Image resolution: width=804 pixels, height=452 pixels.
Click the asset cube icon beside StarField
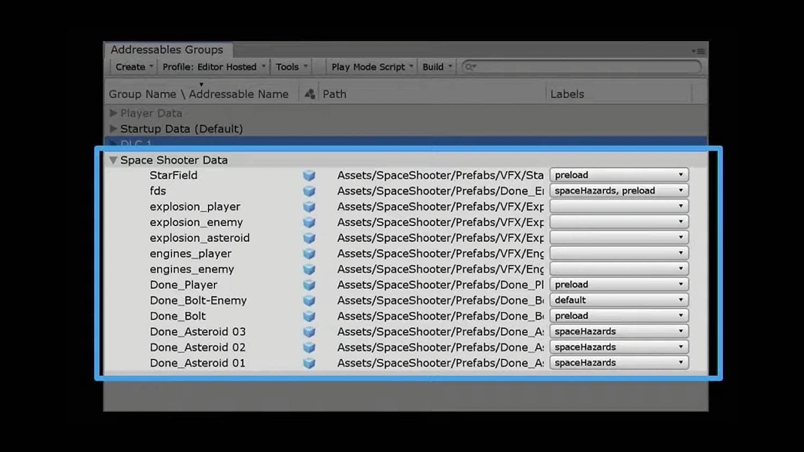coord(310,175)
